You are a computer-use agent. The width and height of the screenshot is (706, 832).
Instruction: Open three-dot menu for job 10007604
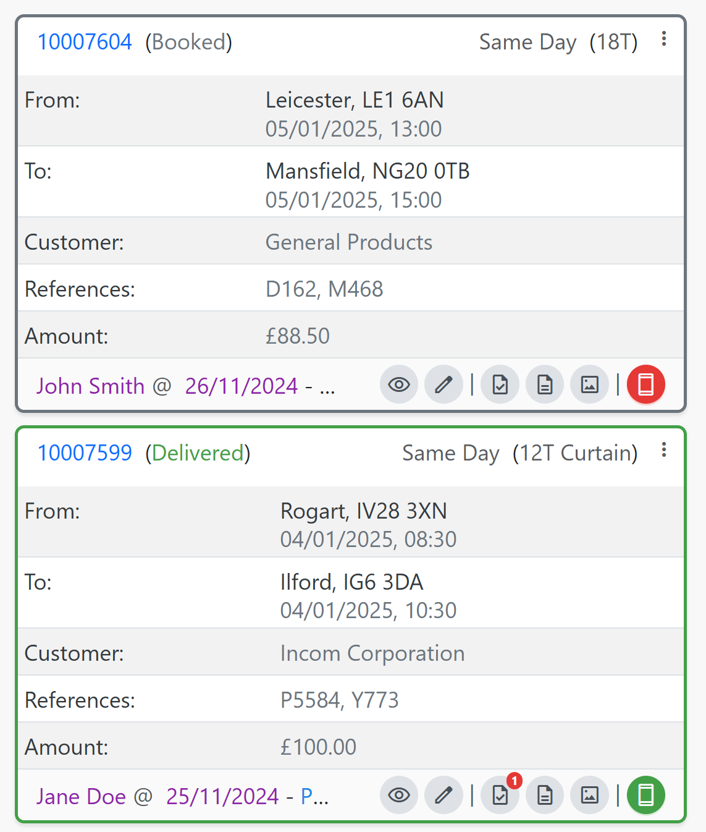point(664,39)
